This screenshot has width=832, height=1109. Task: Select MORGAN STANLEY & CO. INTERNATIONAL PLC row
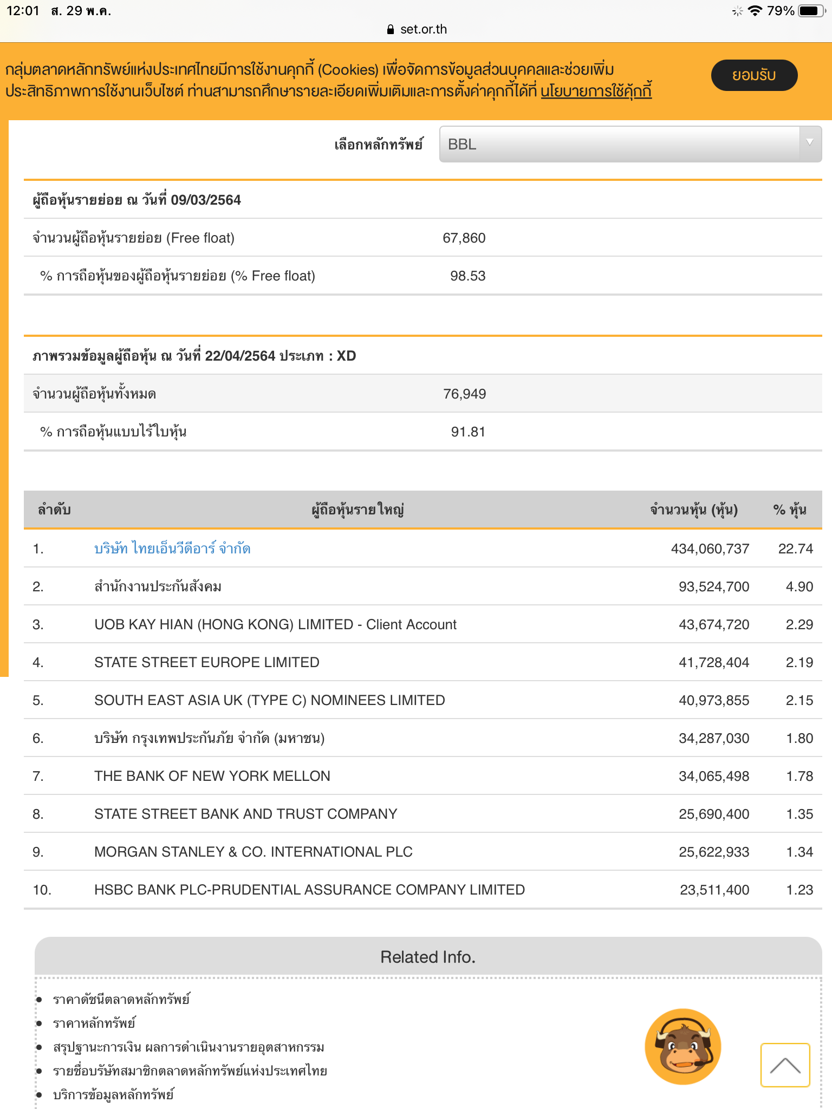tap(422, 852)
